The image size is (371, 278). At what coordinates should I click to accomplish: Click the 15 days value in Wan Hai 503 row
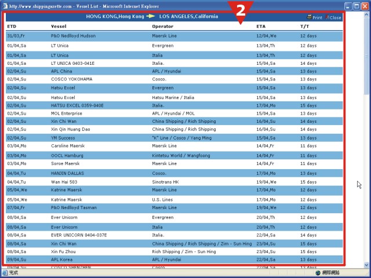[x=308, y=182]
